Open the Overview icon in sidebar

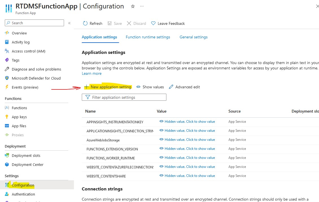tap(7, 33)
